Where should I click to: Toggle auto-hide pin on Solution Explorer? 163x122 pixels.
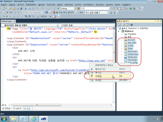(x=158, y=21)
